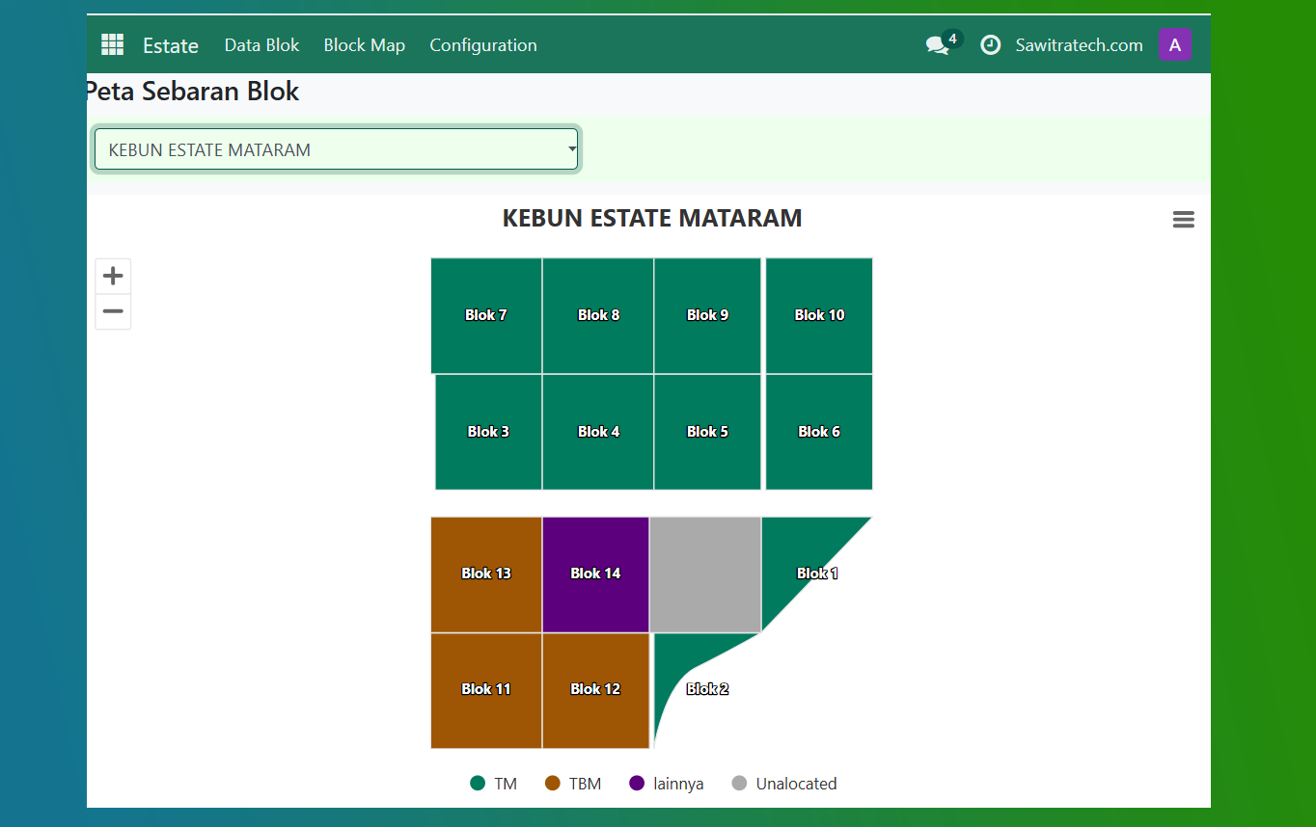This screenshot has height=827, width=1316.
Task: Toggle lainnya series in the legend
Action: [667, 784]
